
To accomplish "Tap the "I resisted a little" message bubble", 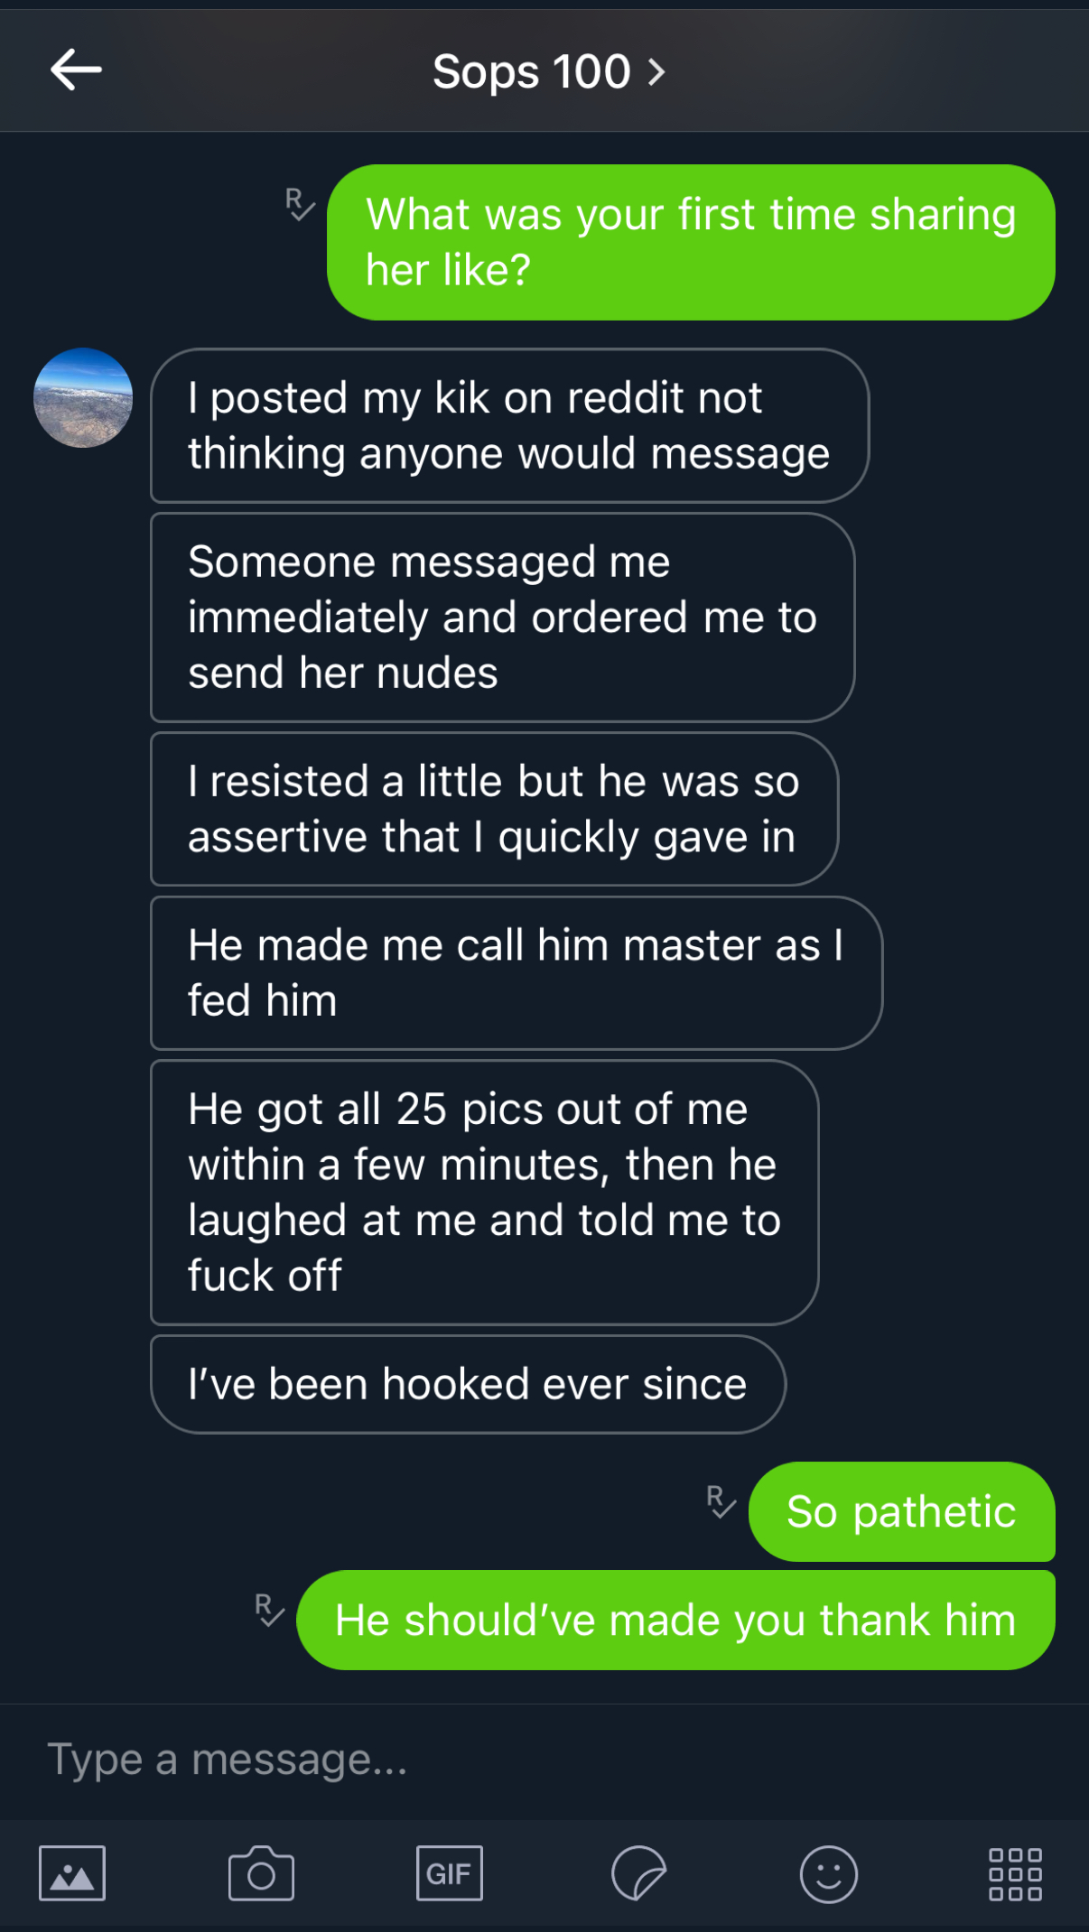I will [493, 809].
